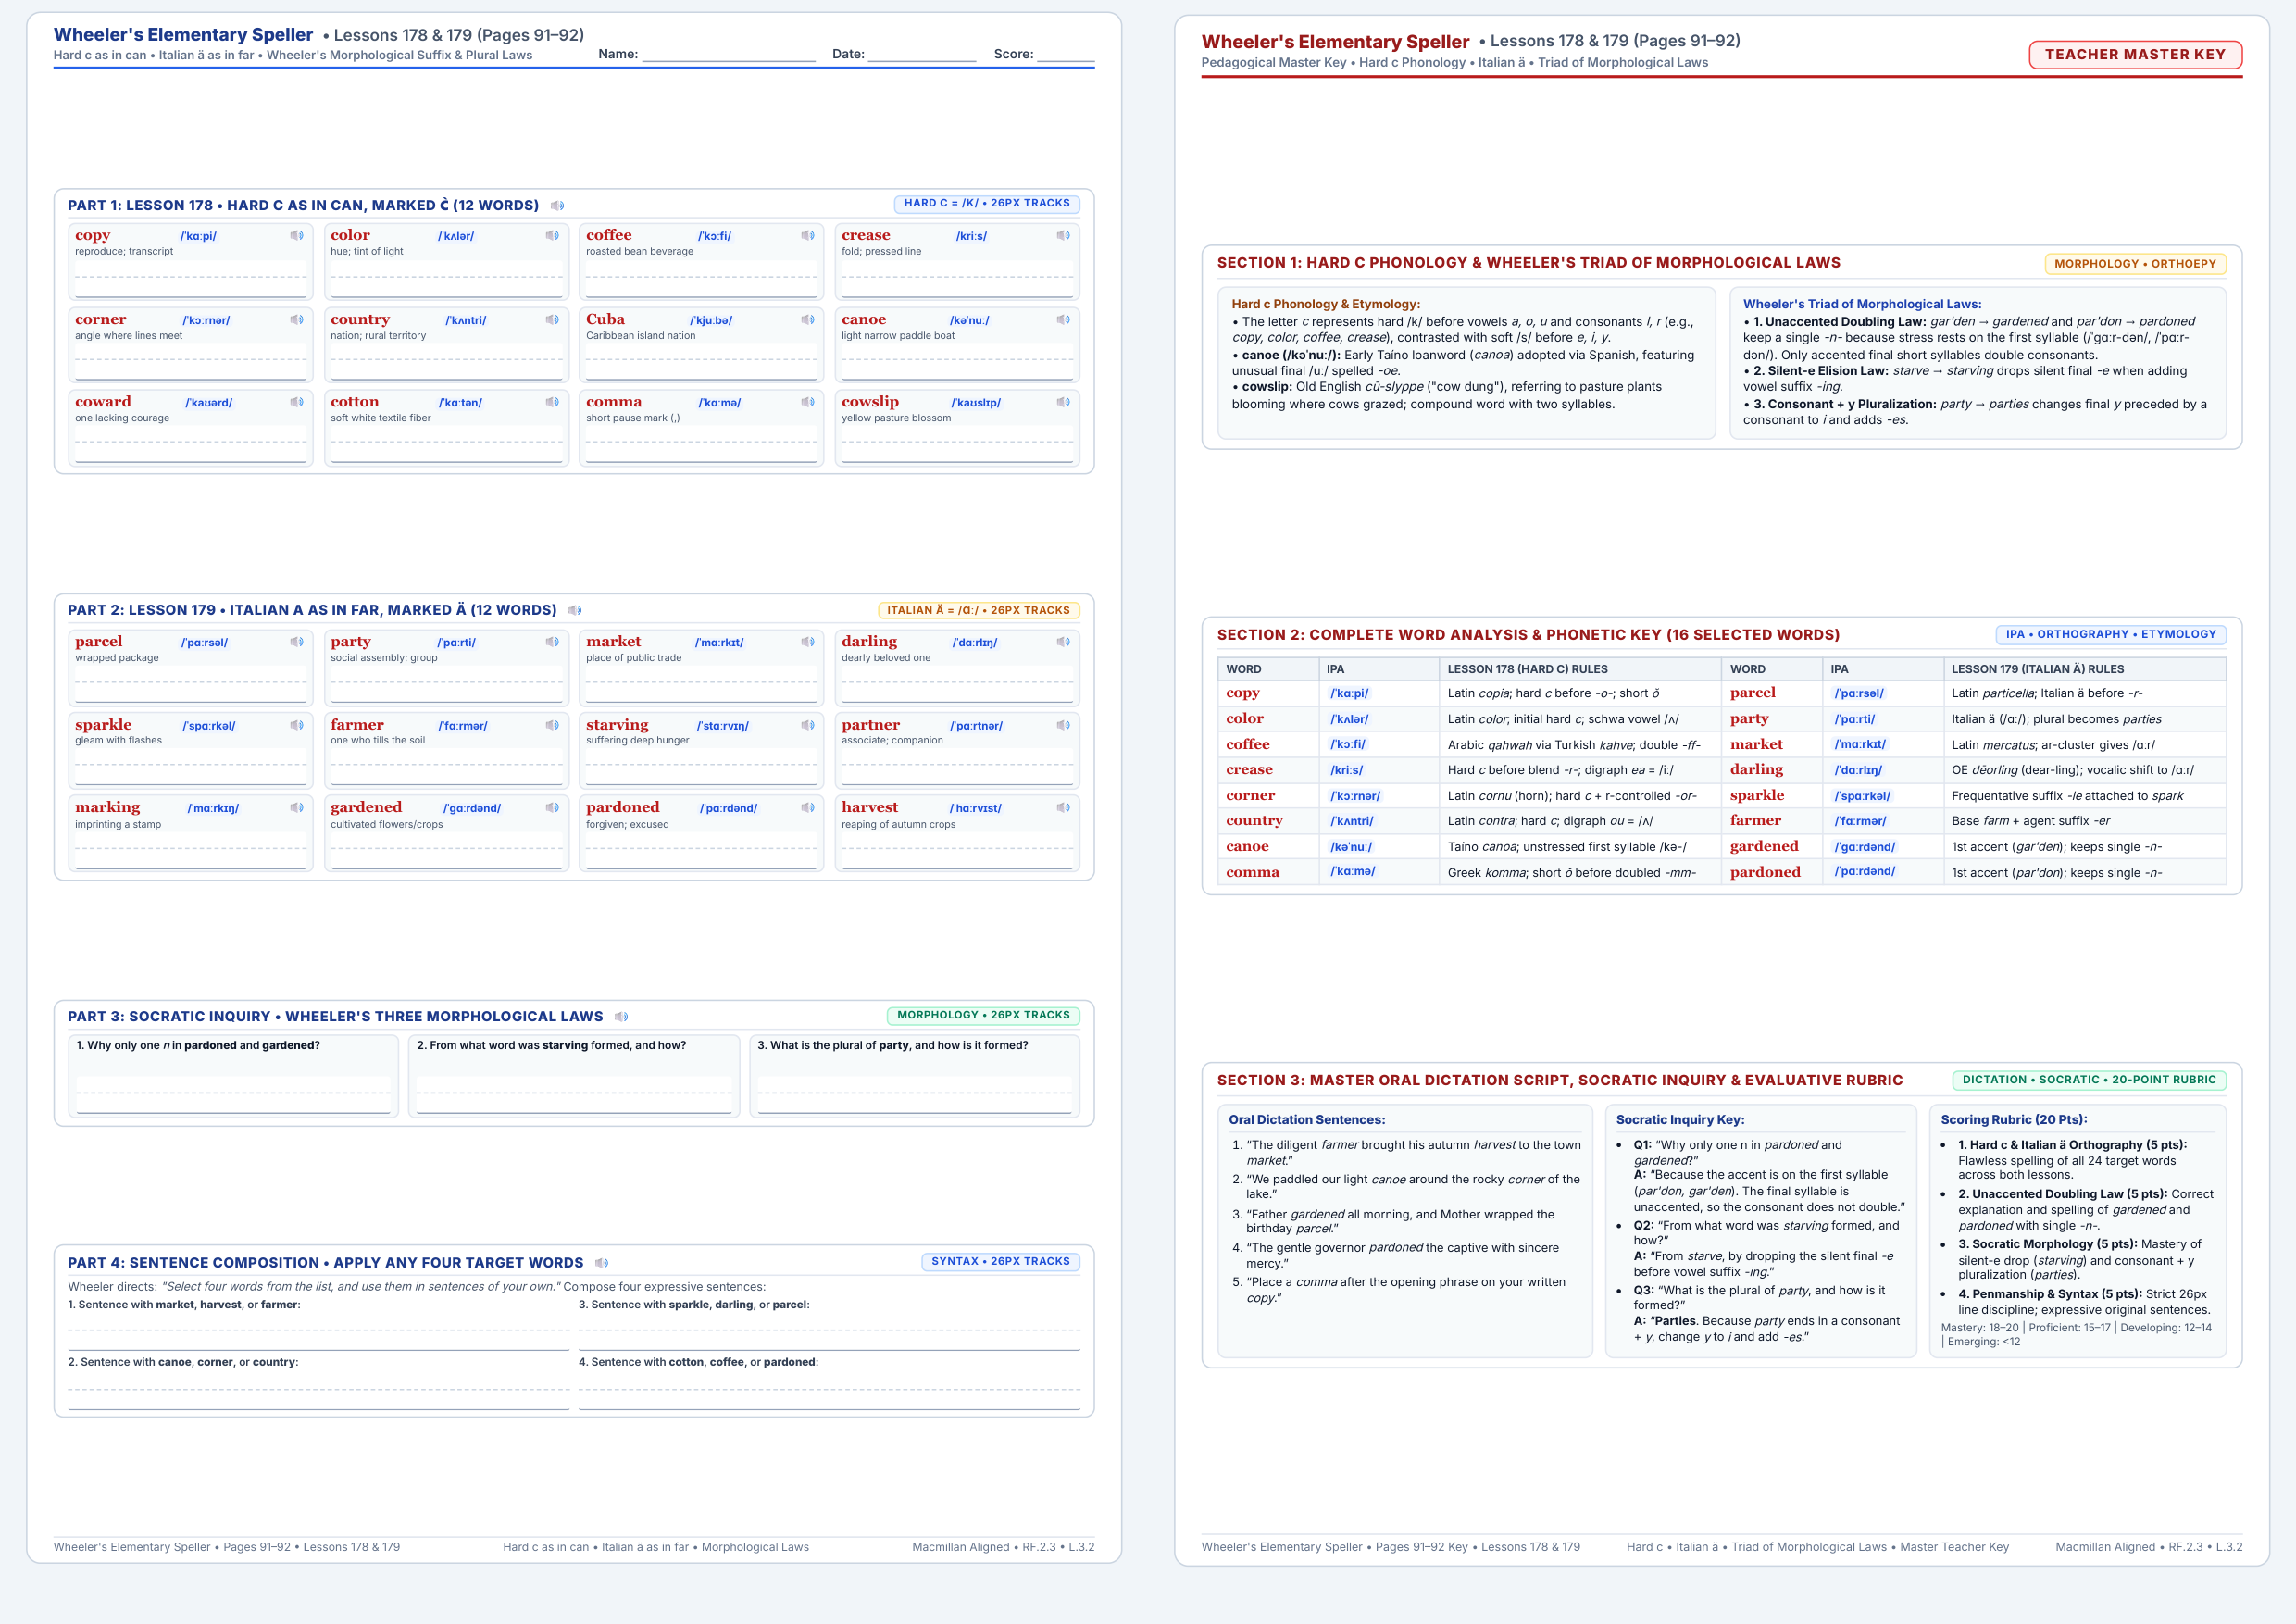Click the IPA /ˈkɔːfi/ in the analysis table

[1347, 745]
